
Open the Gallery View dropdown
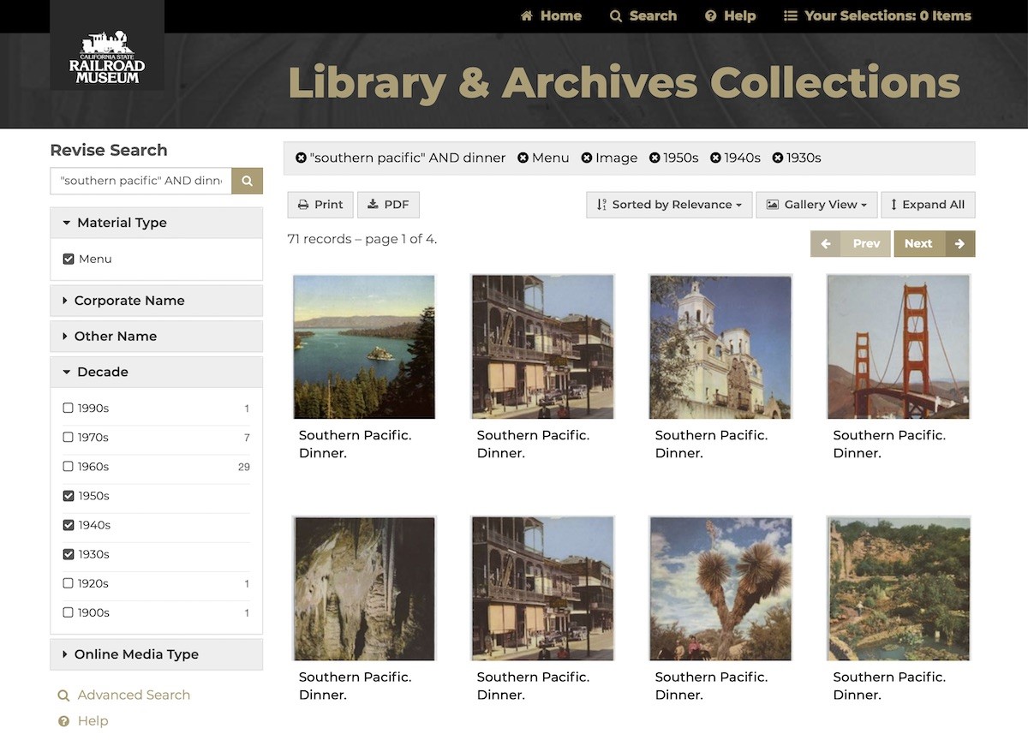coord(816,205)
